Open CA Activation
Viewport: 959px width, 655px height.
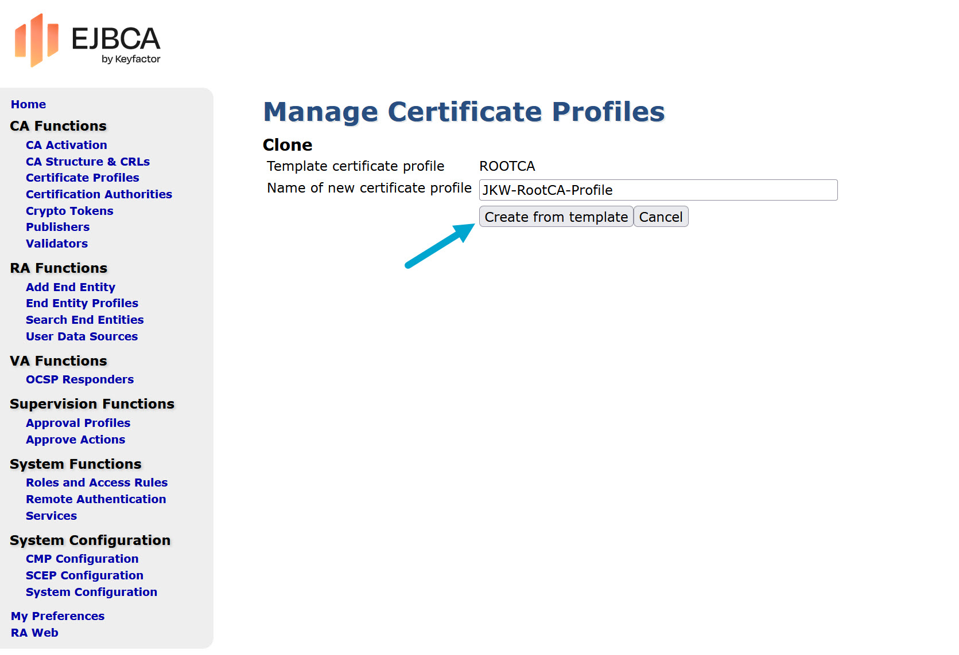[x=66, y=145]
